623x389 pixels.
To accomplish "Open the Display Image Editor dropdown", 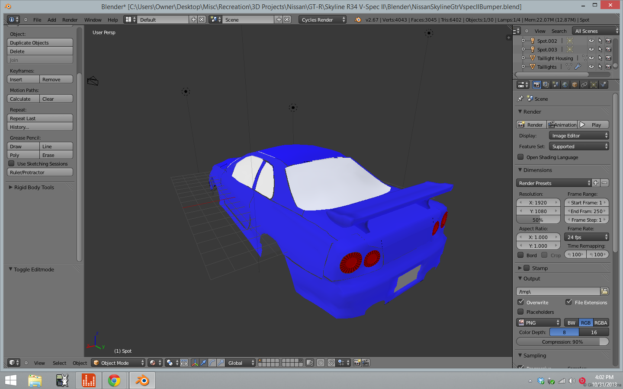I will click(579, 135).
